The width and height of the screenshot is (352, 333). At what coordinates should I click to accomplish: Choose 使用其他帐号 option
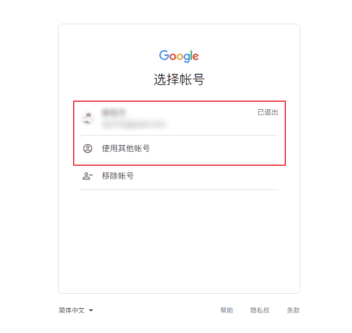click(x=179, y=149)
